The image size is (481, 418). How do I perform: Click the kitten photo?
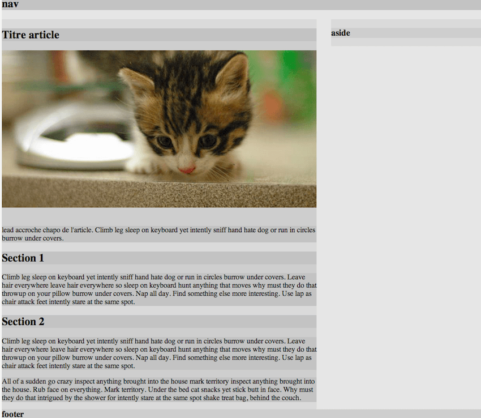click(x=159, y=129)
